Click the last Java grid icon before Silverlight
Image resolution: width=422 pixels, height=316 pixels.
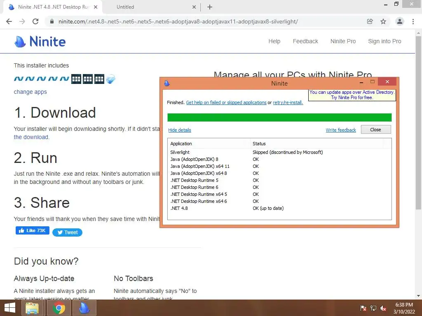click(99, 79)
